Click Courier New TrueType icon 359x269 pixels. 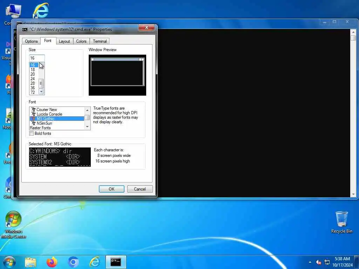(x=33, y=110)
